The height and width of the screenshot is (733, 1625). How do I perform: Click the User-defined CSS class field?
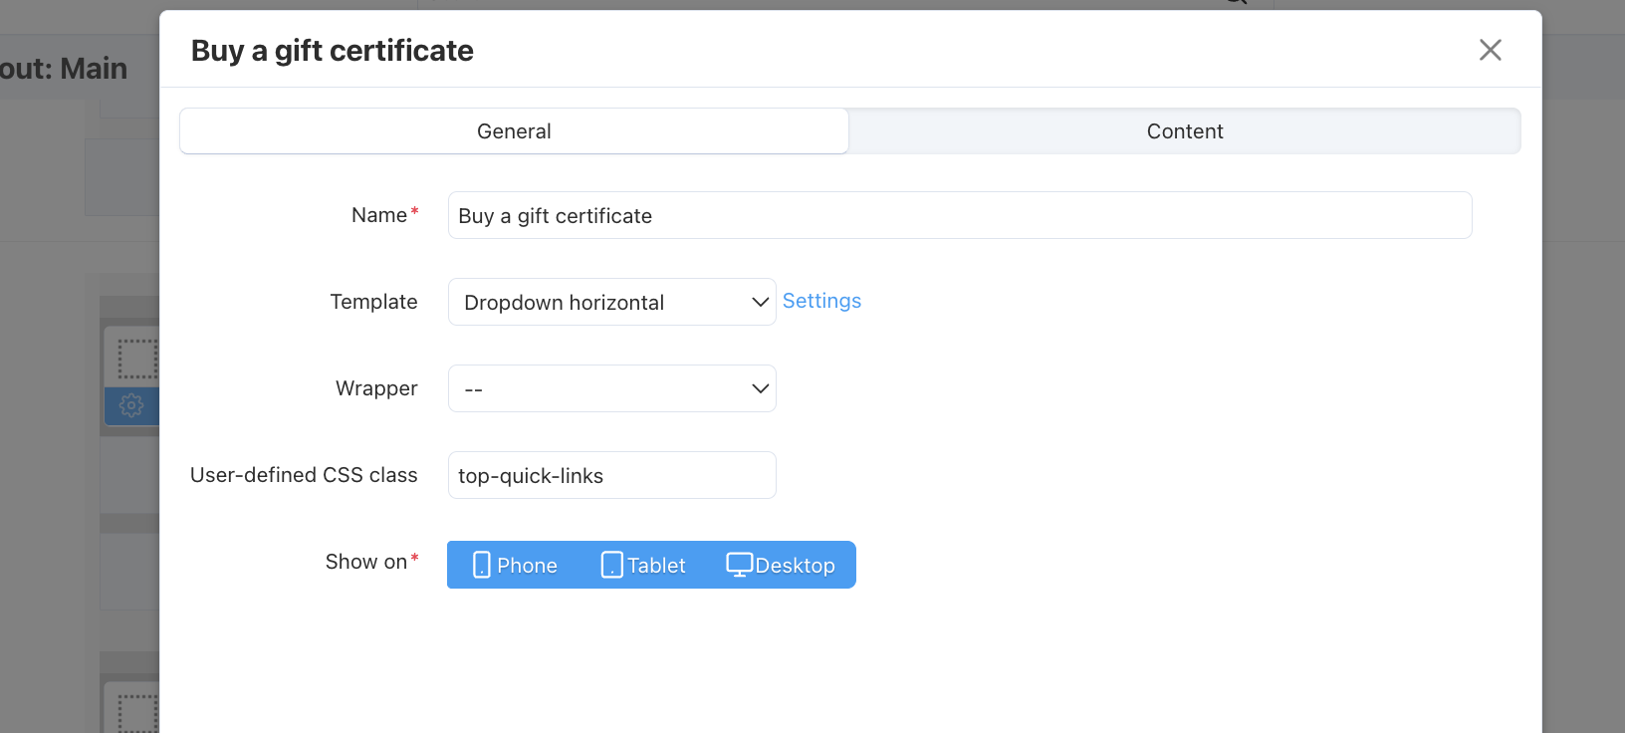pos(611,475)
